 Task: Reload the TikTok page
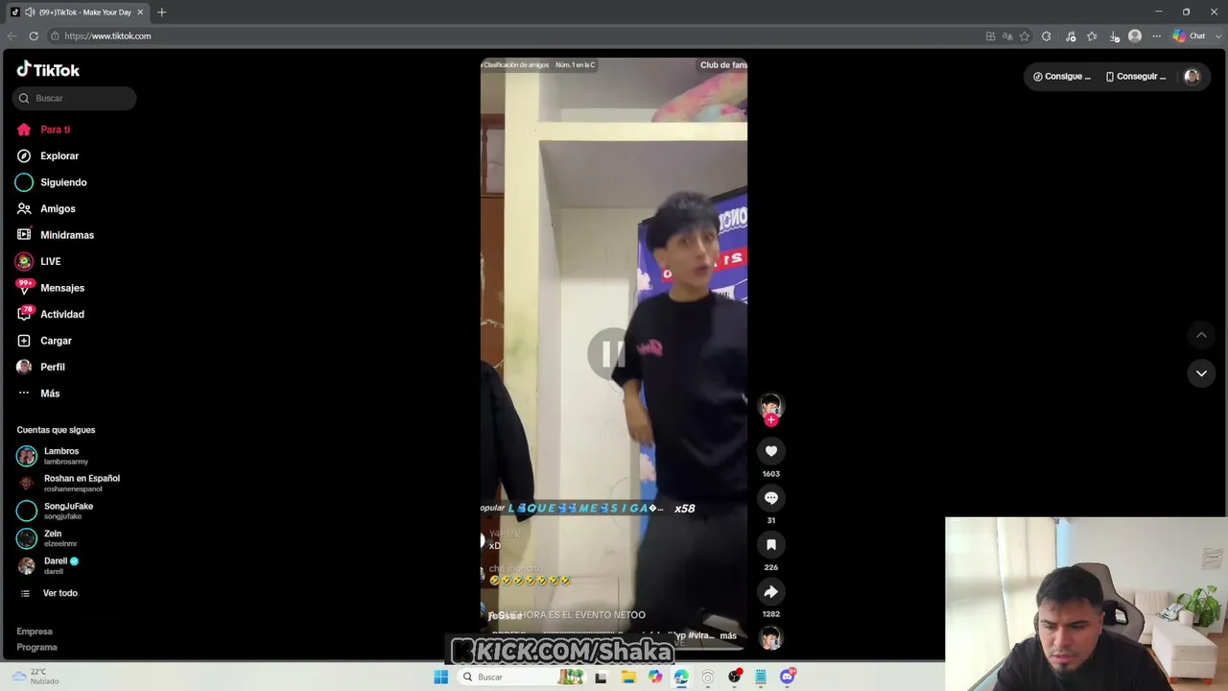[x=34, y=36]
